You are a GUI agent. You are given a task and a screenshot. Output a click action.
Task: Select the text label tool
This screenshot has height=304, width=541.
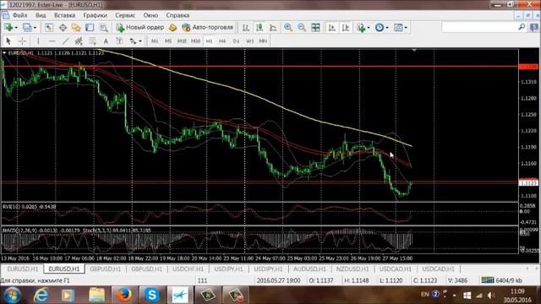(x=119, y=41)
